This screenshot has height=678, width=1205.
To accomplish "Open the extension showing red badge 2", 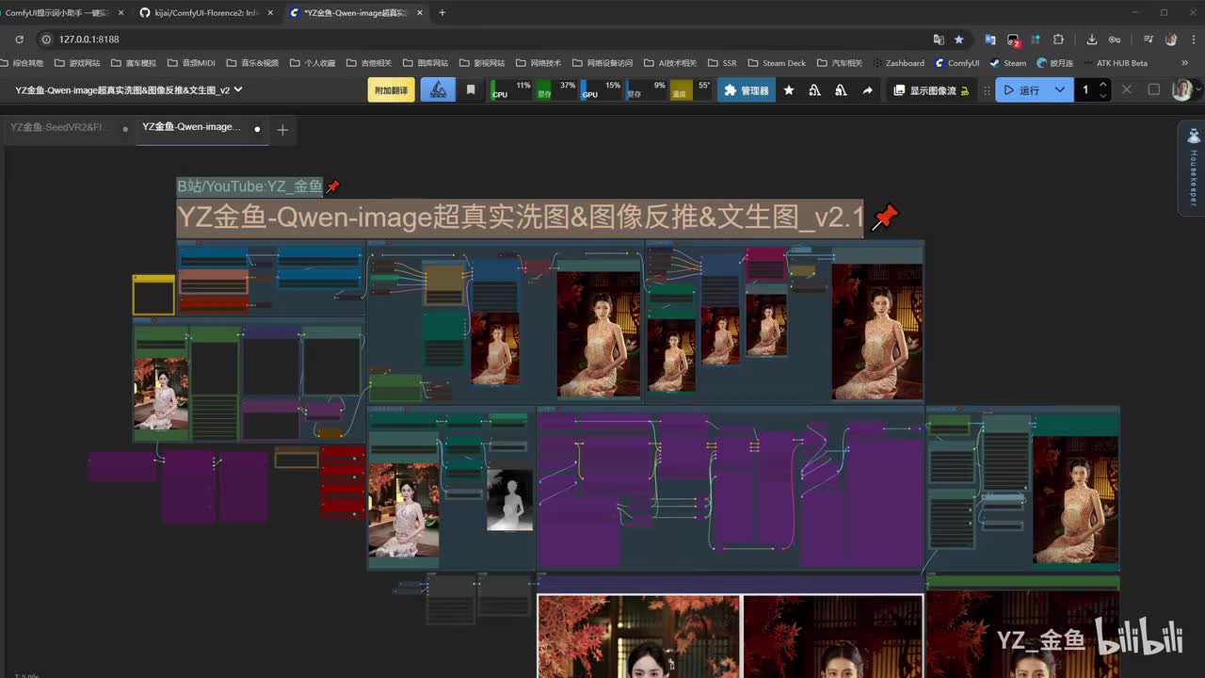I will coord(1013,40).
